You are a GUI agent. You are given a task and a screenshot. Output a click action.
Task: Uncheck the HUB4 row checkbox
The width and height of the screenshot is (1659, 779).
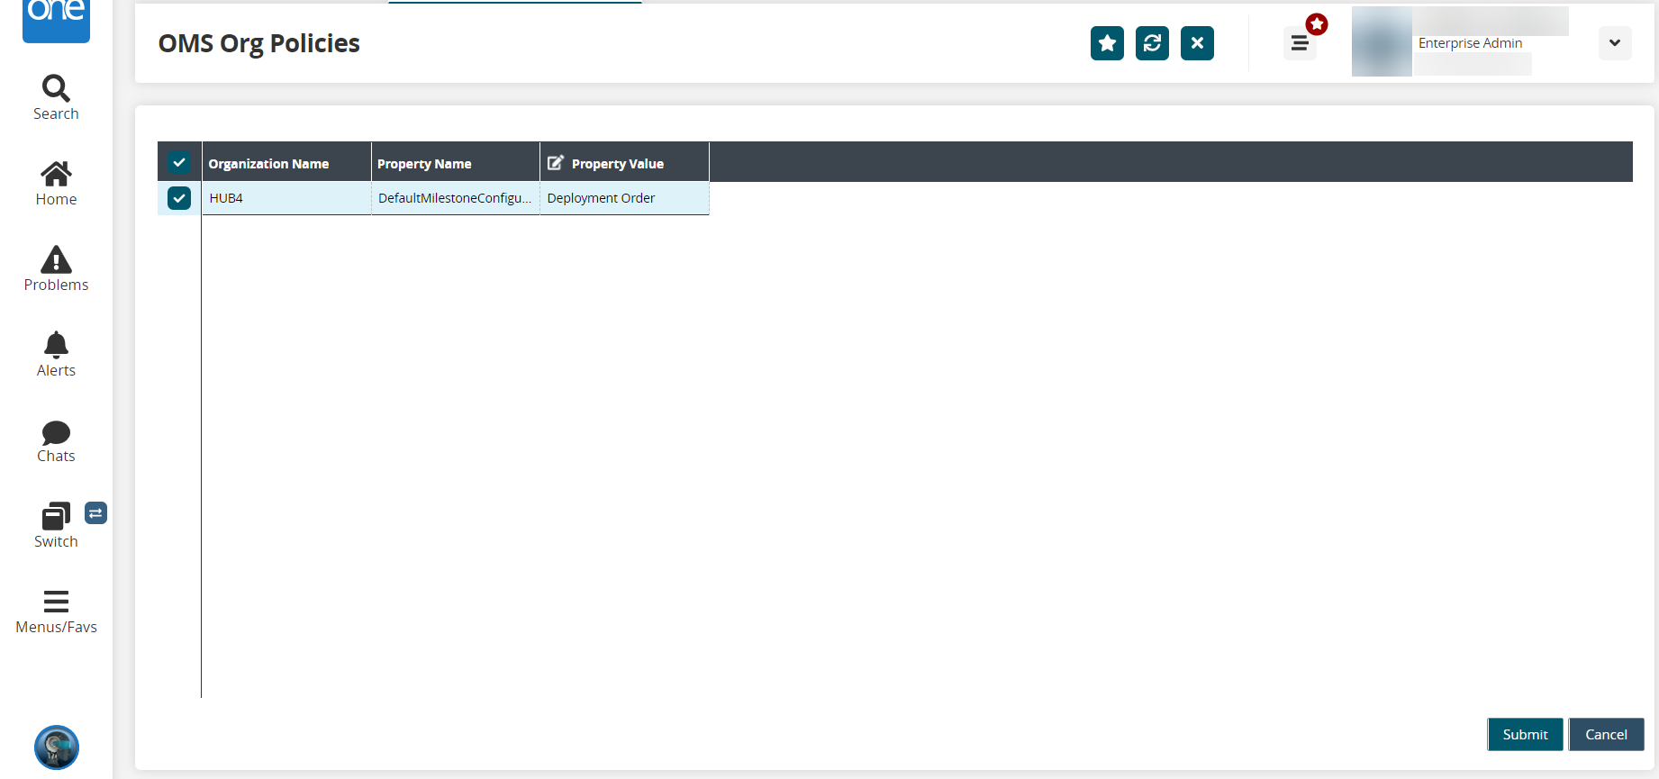tap(179, 198)
